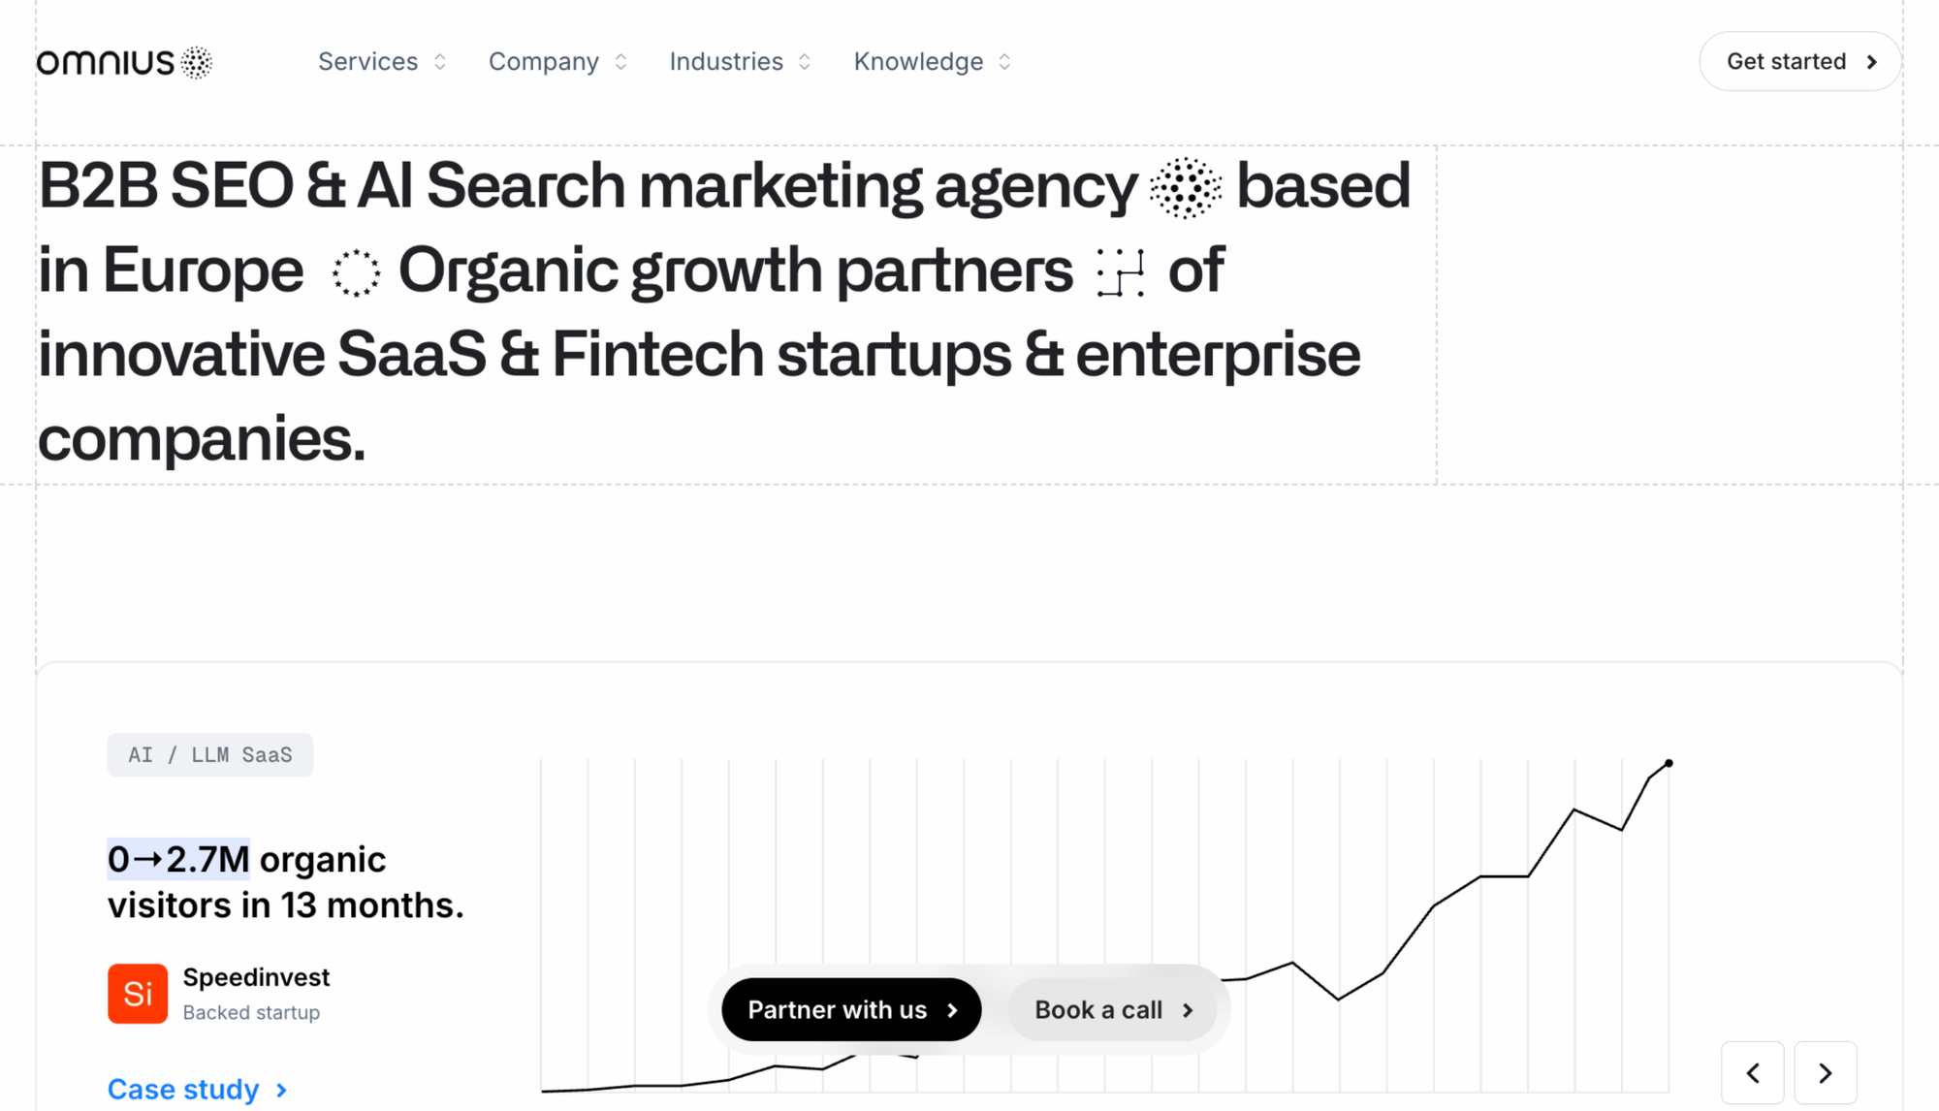The image size is (1939, 1111).
Task: Expand the Company dropdown chevron
Action: coord(621,62)
